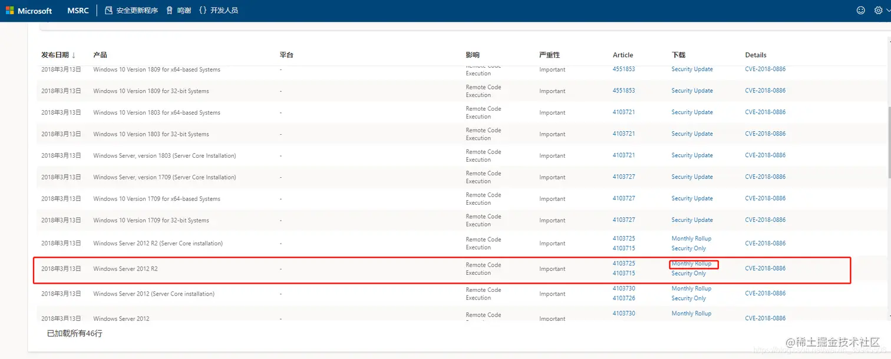891x359 pixels.
Task: Click the Microsoft logo
Action: [29, 11]
